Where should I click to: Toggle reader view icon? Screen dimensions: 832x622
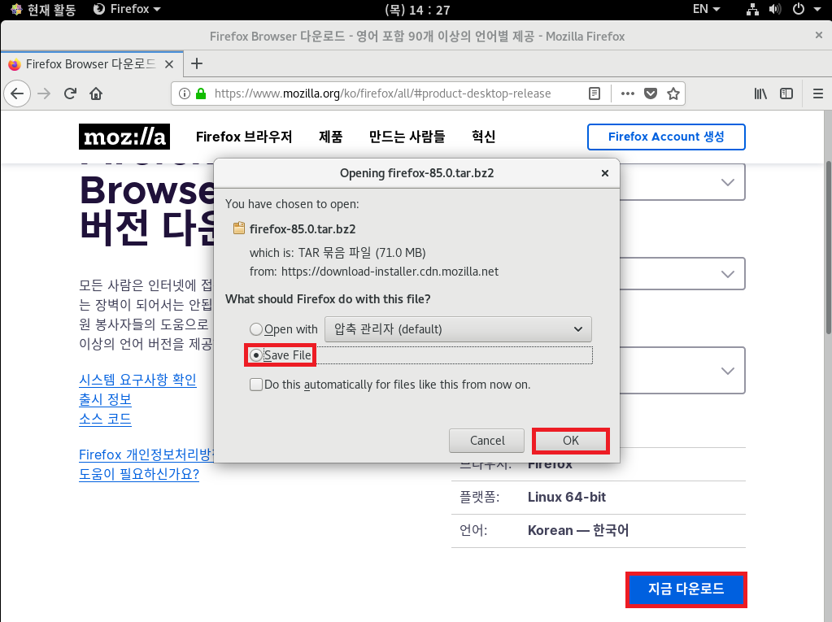(595, 94)
